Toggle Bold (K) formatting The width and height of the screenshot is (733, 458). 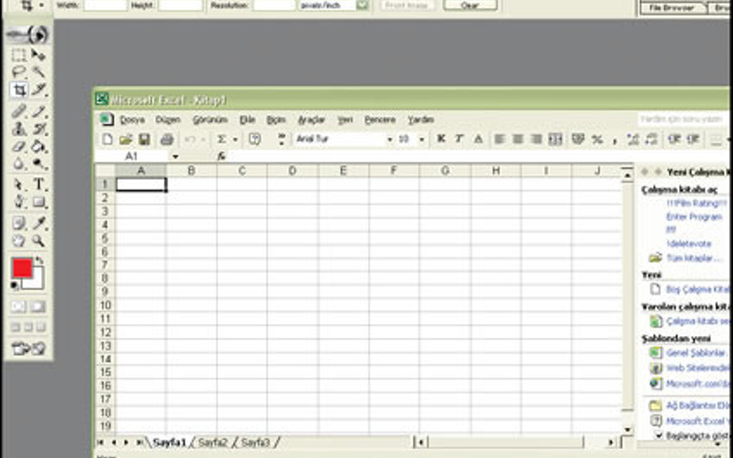click(x=440, y=139)
